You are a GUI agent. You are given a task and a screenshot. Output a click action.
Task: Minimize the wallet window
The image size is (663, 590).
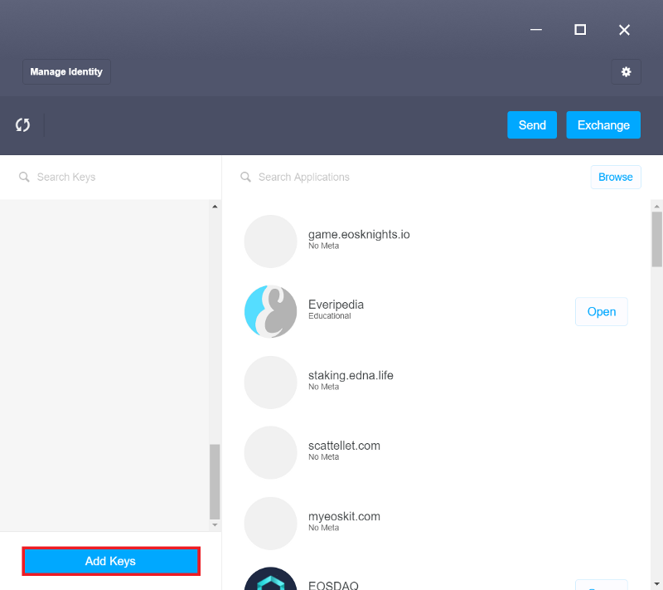pos(536,30)
